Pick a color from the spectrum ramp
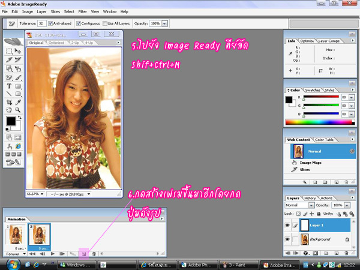The height and width of the screenshot is (270, 360). [320, 122]
